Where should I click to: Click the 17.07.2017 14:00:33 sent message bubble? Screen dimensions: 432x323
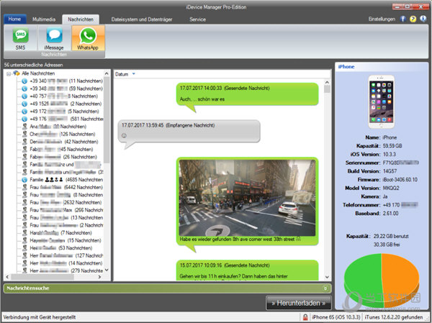coord(247,94)
